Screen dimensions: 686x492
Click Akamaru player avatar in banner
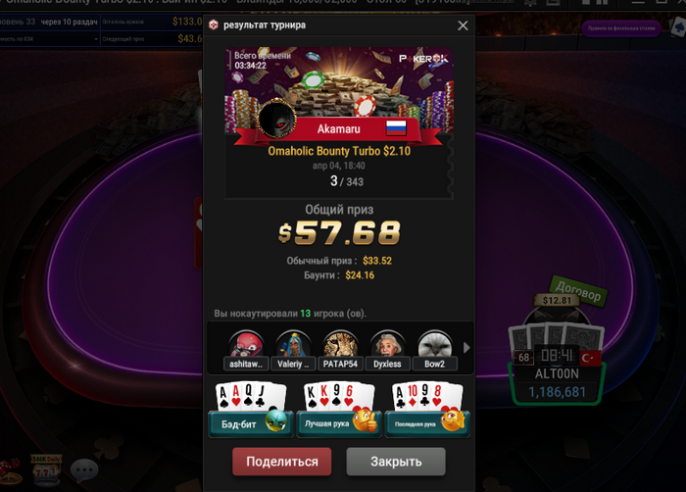pos(276,120)
